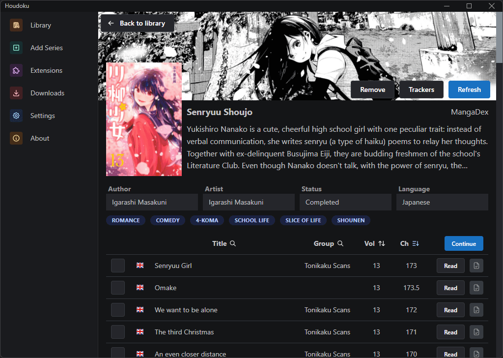The height and width of the screenshot is (358, 503).
Task: Click the SHOUNEN tag
Action: point(351,220)
